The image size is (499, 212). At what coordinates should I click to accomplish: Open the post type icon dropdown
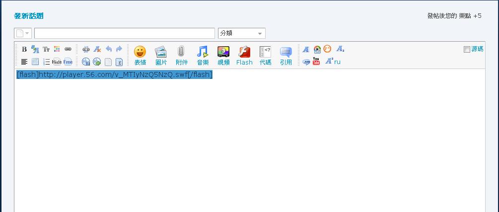(23, 33)
